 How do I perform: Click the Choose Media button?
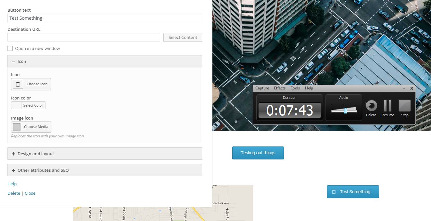click(31, 127)
